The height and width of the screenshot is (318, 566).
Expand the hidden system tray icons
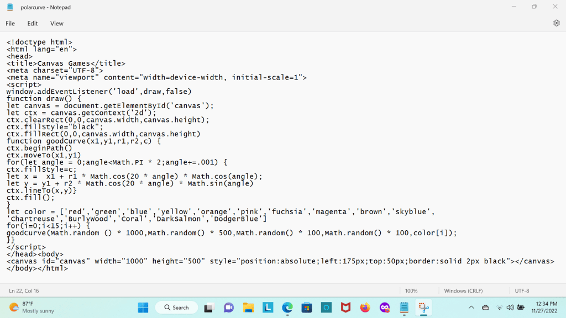[x=471, y=308]
